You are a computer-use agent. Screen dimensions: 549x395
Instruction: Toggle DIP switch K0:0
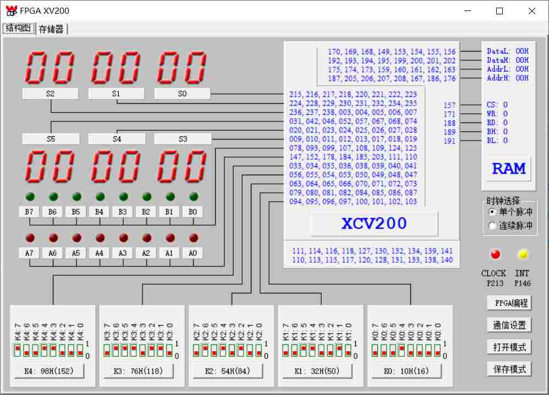coord(437,350)
